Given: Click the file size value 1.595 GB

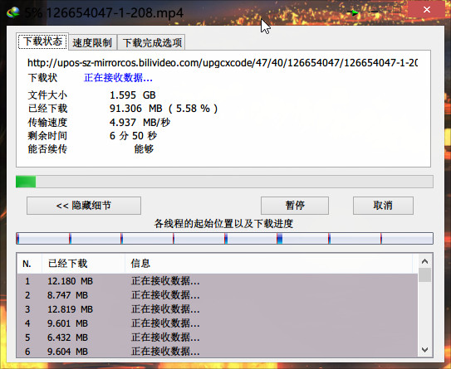Looking at the screenshot, I should (x=133, y=95).
